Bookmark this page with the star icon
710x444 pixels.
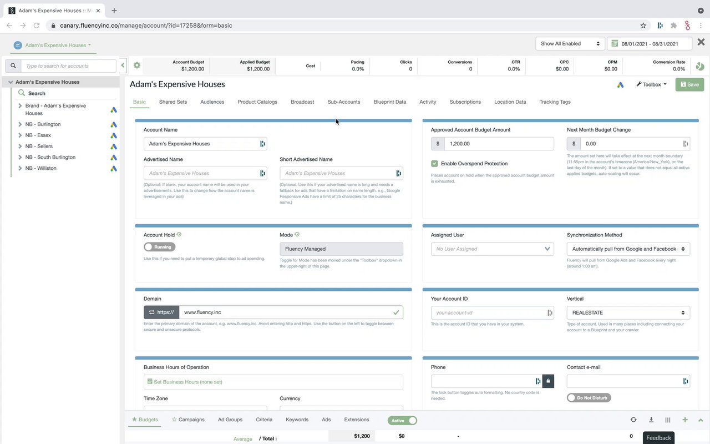point(643,26)
